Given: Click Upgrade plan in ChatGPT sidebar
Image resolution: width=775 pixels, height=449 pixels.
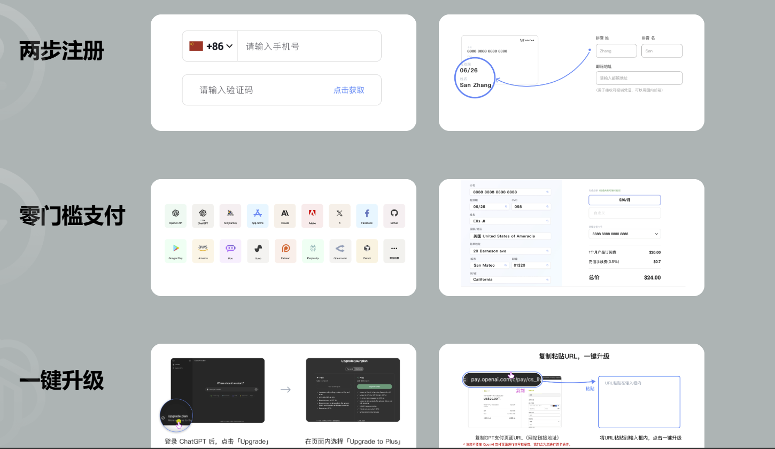Looking at the screenshot, I should [177, 416].
